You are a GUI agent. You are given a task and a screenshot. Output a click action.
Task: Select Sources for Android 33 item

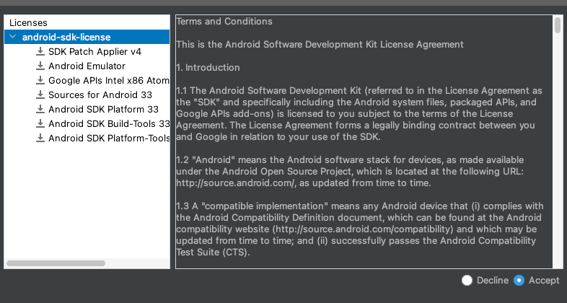pyautogui.click(x=100, y=95)
